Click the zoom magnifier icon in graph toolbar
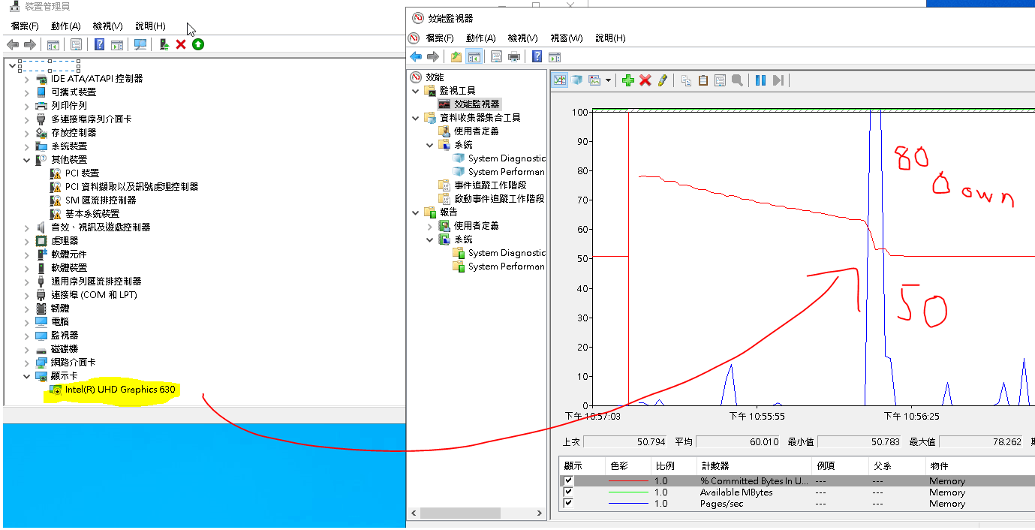Screen dimensions: 1035x530 [x=737, y=80]
